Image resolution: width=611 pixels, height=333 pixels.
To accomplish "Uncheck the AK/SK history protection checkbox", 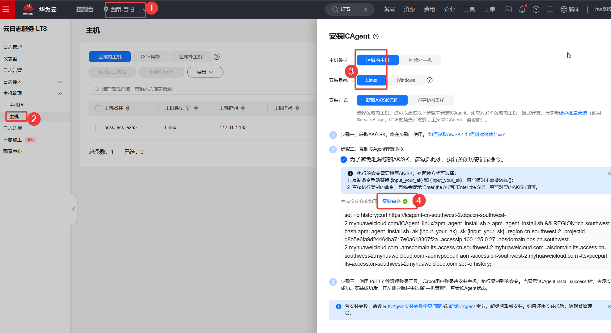I will tap(344, 160).
